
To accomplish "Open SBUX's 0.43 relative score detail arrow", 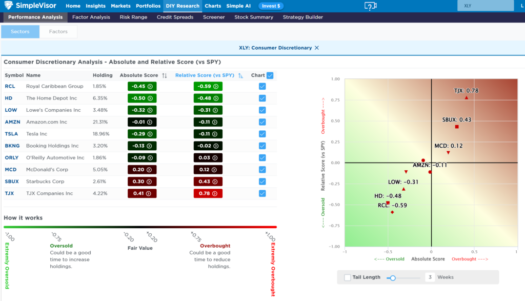I will 216,181.
